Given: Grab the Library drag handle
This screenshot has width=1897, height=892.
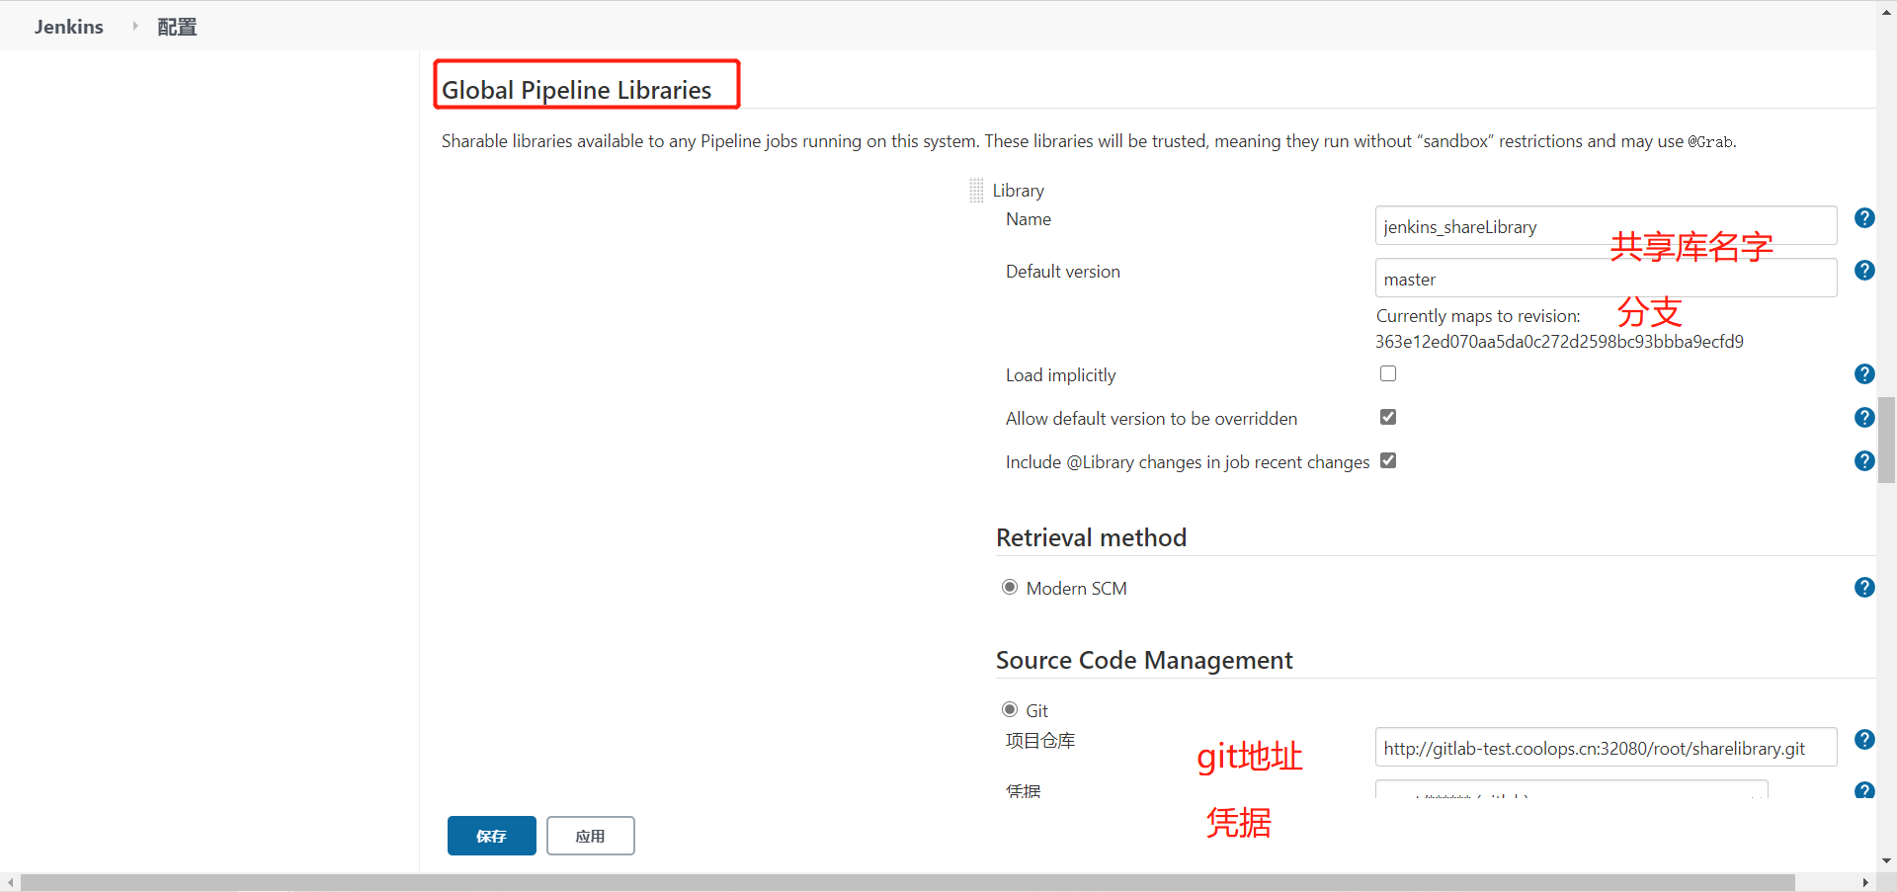Looking at the screenshot, I should click(976, 190).
